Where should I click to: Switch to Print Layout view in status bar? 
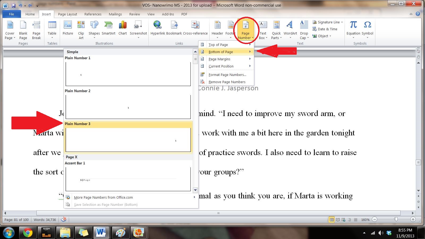click(331, 220)
